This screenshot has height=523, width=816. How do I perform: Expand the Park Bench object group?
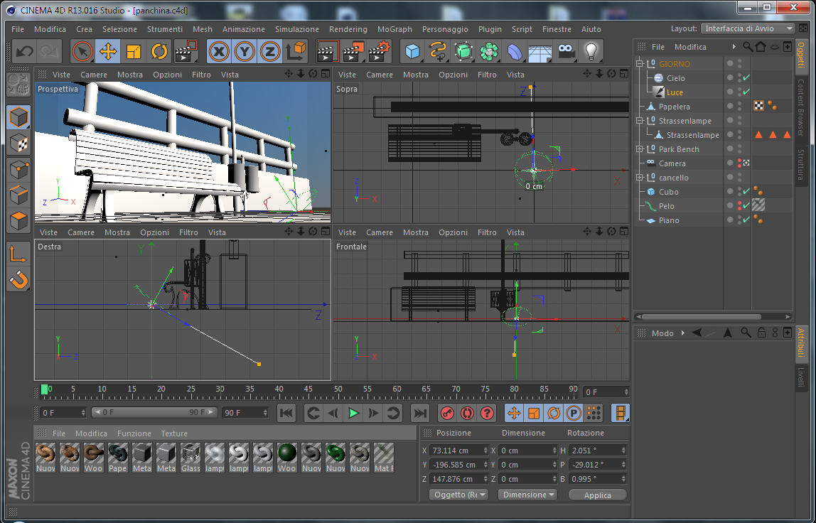640,149
